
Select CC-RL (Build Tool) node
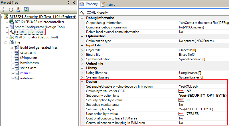coord(29,32)
